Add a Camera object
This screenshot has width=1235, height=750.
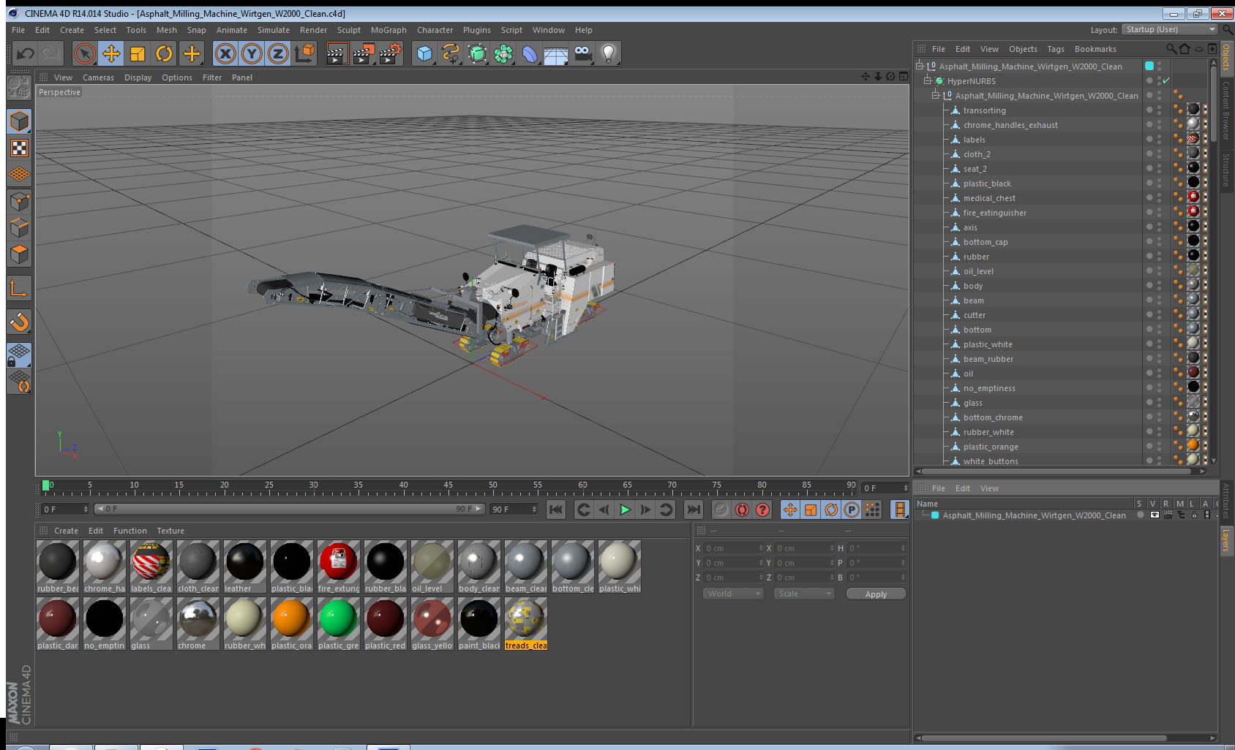(582, 53)
